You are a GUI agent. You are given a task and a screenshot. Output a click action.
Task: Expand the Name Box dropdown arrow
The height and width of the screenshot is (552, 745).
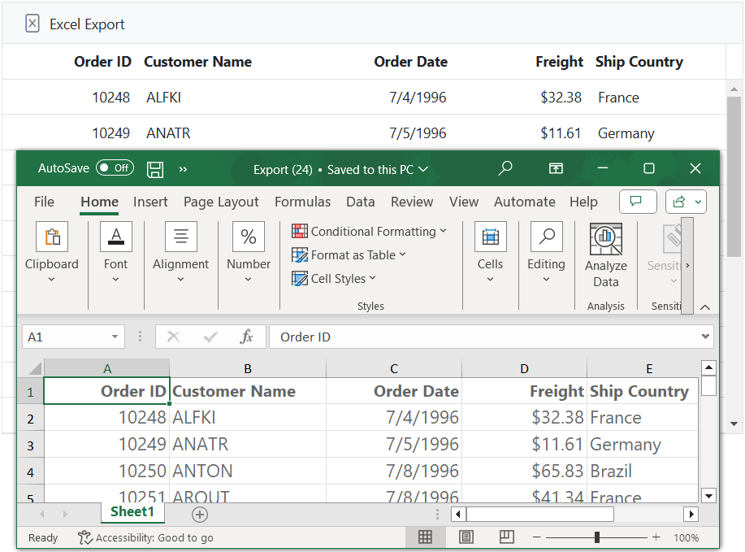tap(115, 337)
